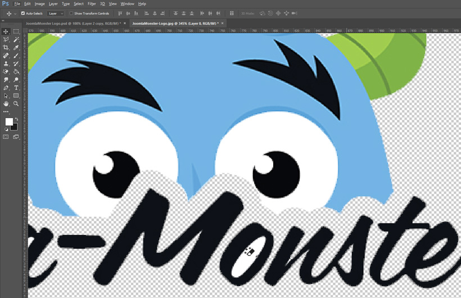Image resolution: width=461 pixels, height=298 pixels.
Task: Open the Auto-Select Layer dropdown
Action: click(x=55, y=13)
